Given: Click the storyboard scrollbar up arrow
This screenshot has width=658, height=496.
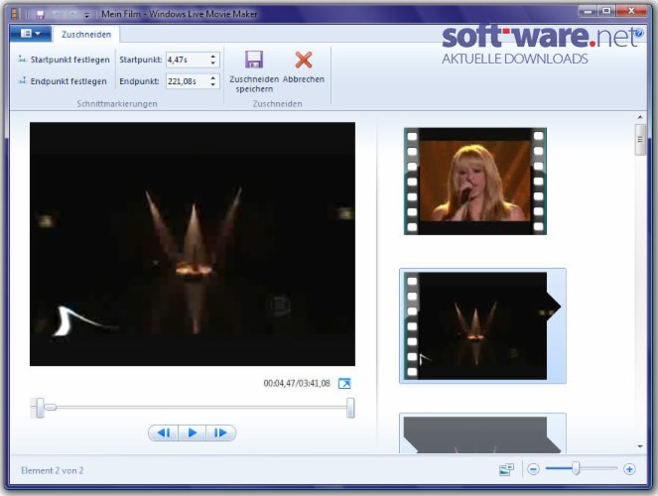Looking at the screenshot, I should 640,117.
